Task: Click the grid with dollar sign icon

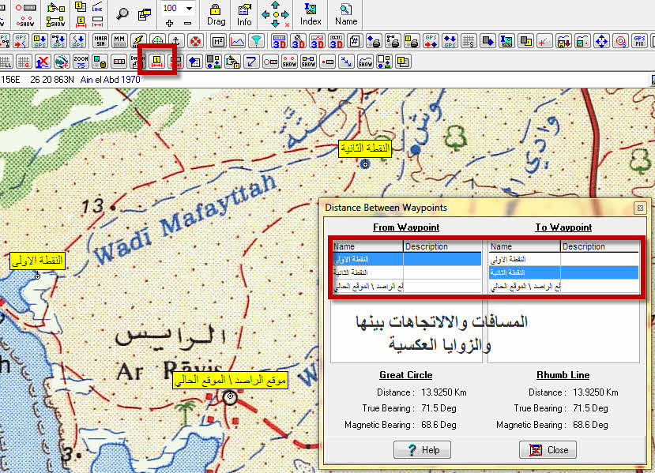Action: pos(469,41)
